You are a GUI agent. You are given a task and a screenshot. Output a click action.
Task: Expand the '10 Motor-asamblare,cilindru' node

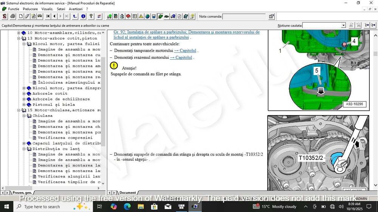19,33
